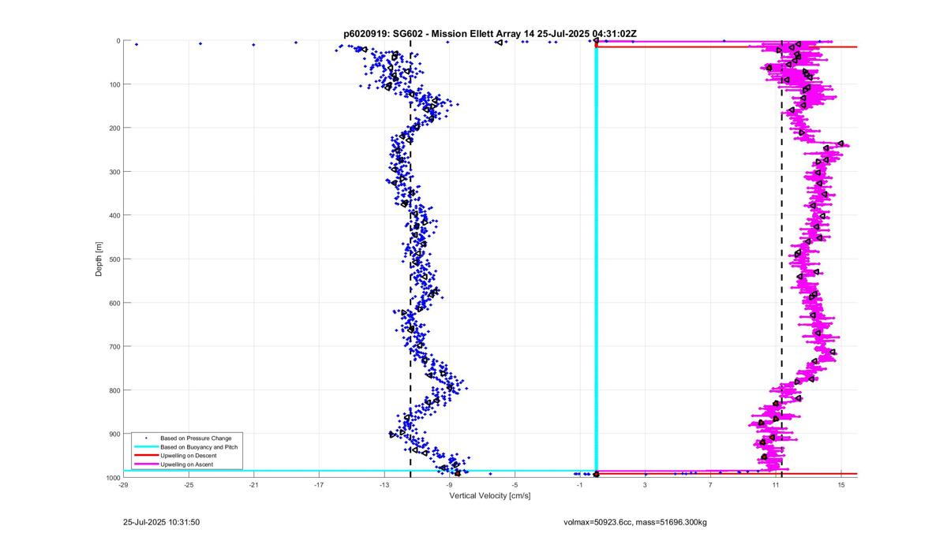
Task: Click x-axis tick label '7'
Action: pyautogui.click(x=711, y=486)
